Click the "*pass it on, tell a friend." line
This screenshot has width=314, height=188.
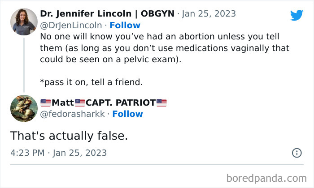(97, 83)
